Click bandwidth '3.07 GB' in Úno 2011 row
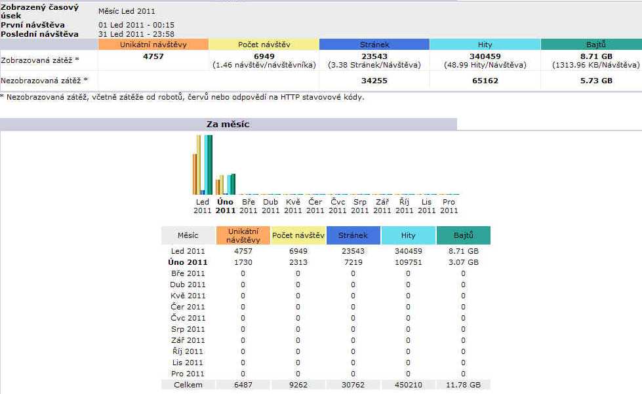 [464, 262]
